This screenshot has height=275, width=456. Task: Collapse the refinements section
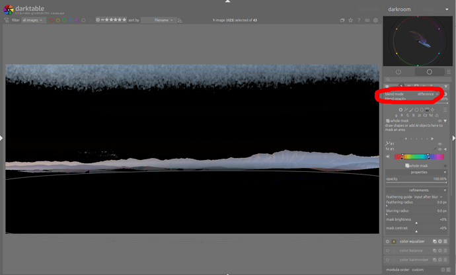(445, 190)
